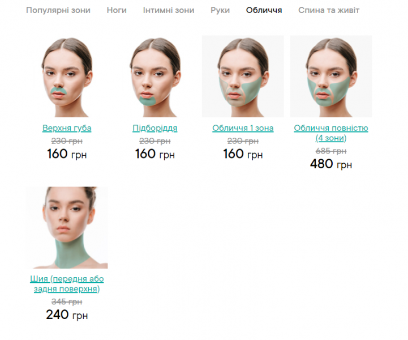Click the neck zone image
This screenshot has height=340, width=408.
pyautogui.click(x=67, y=227)
